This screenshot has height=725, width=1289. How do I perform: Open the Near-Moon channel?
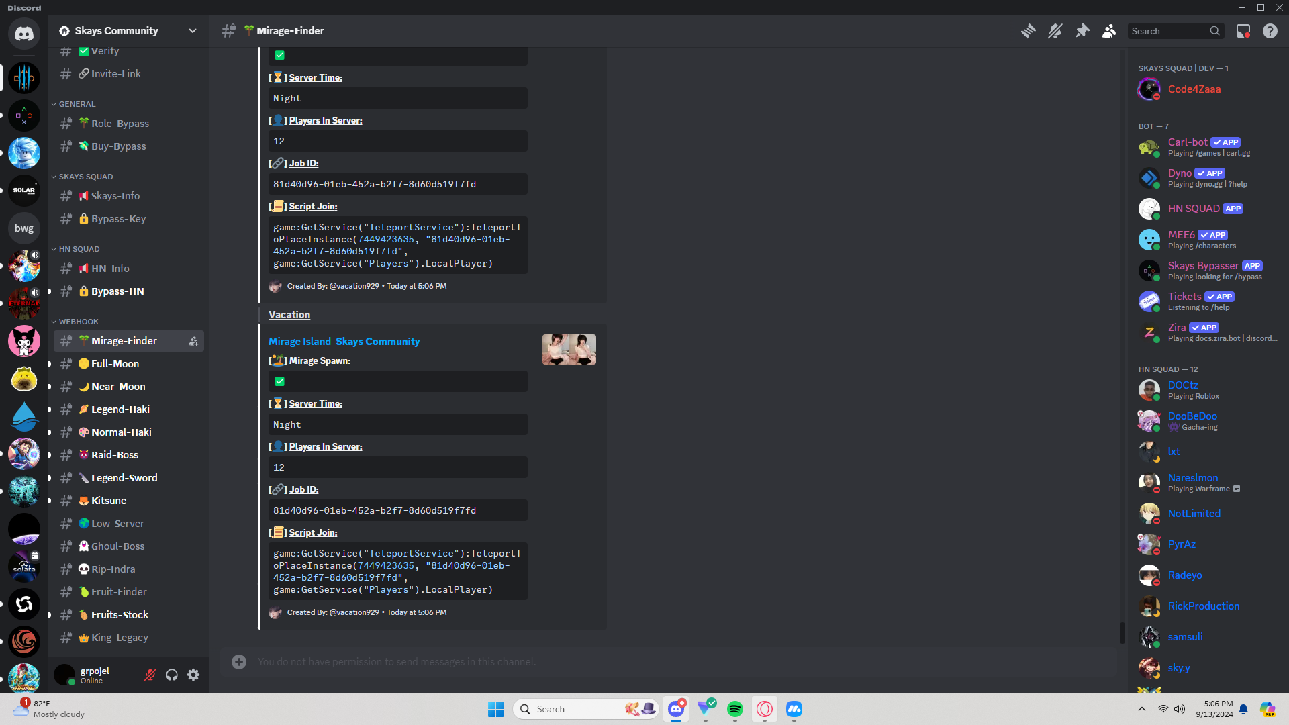(129, 387)
